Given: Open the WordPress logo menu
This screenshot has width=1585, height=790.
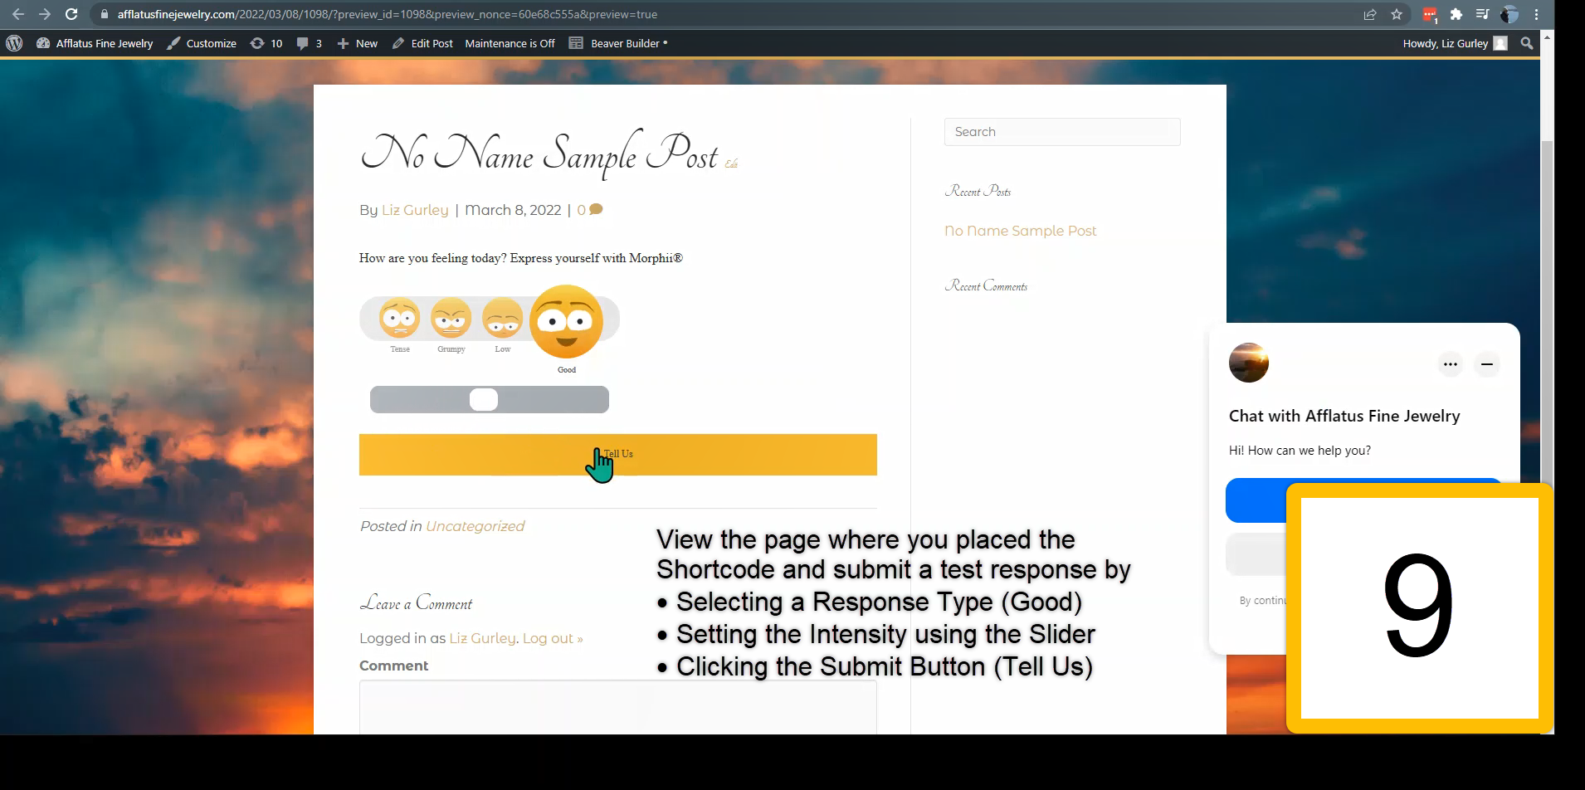Looking at the screenshot, I should (14, 43).
